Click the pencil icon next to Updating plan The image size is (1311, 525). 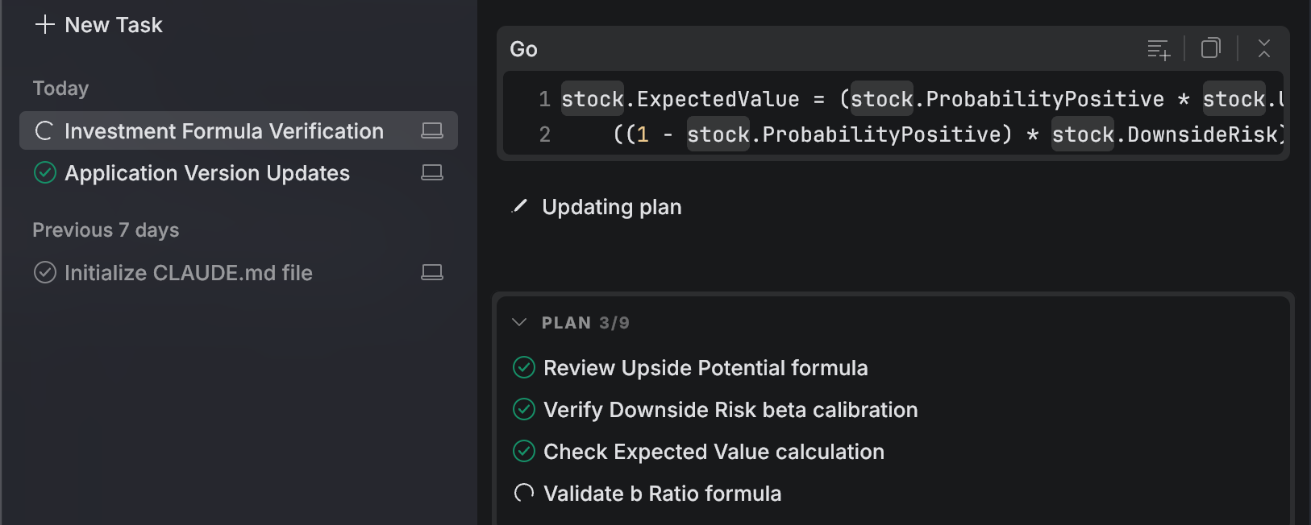[x=520, y=207]
